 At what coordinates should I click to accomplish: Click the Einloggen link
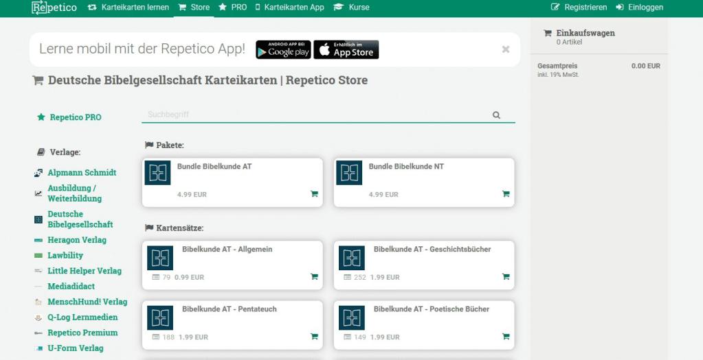pos(639,8)
